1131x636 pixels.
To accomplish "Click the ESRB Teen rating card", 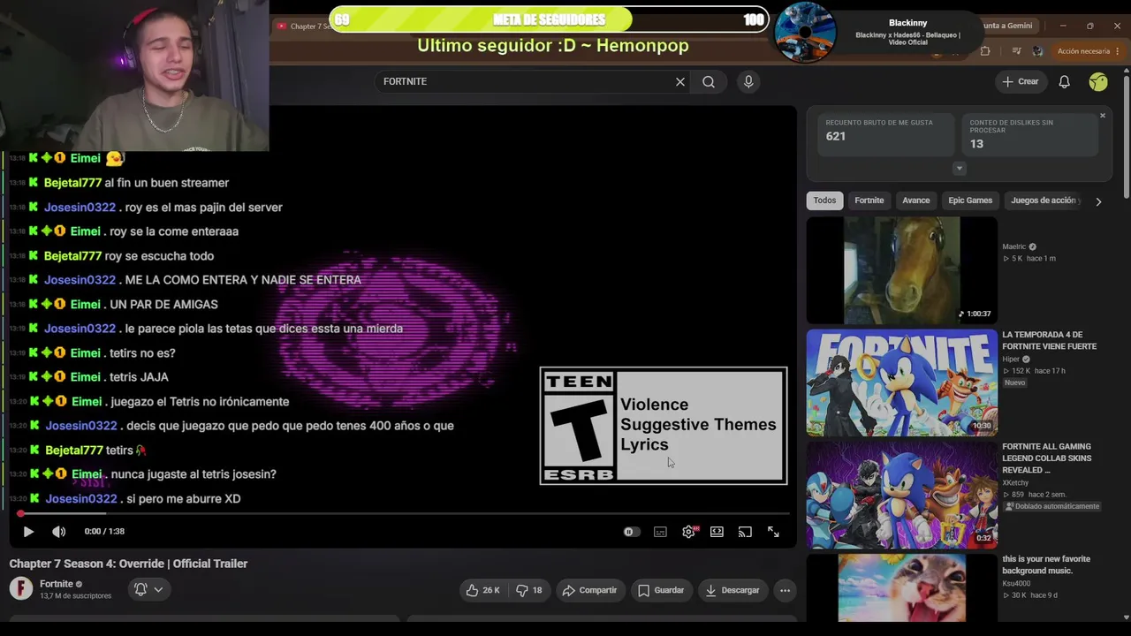I will click(x=664, y=426).
